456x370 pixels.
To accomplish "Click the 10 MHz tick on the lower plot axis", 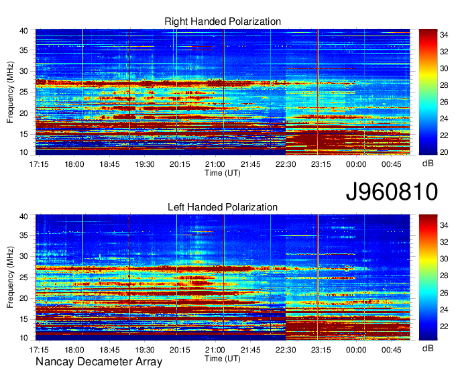I will (23, 338).
